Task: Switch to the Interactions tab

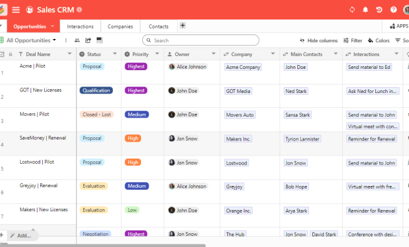Action: 80,27
